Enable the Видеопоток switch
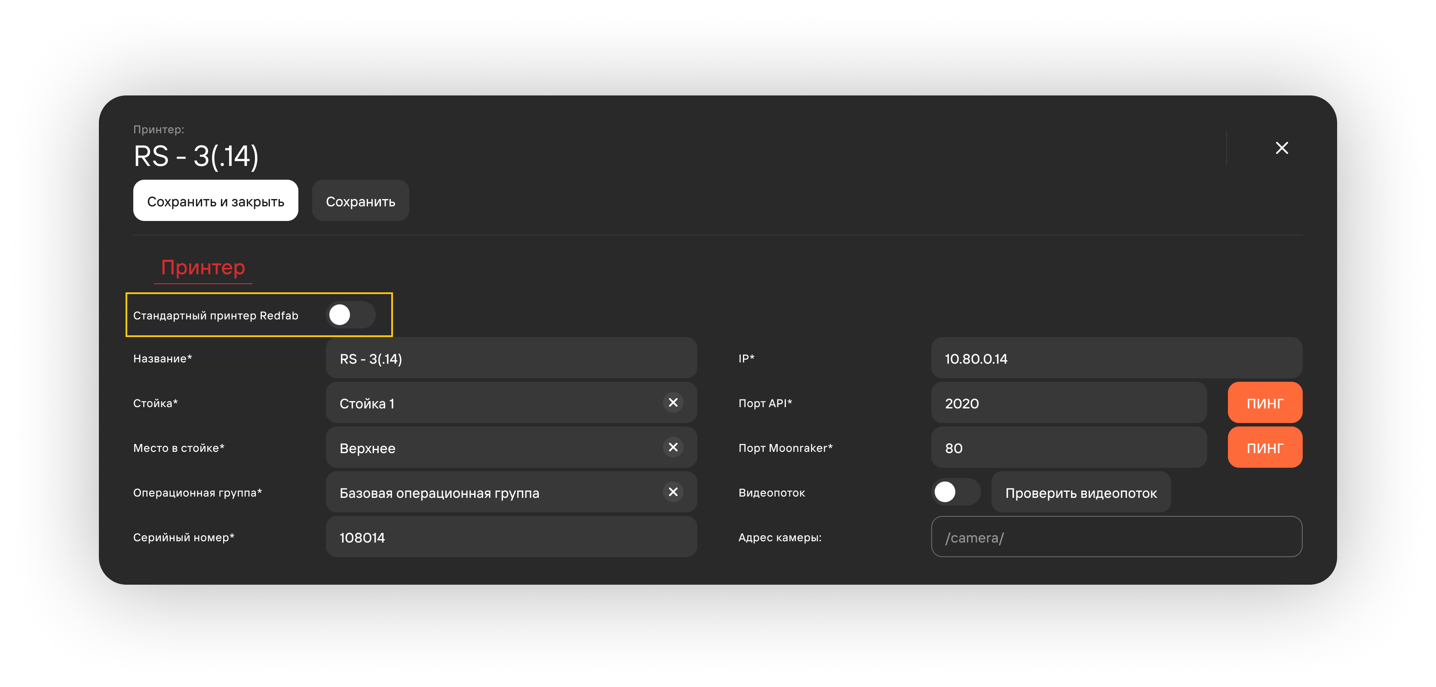1436x687 pixels. (955, 492)
